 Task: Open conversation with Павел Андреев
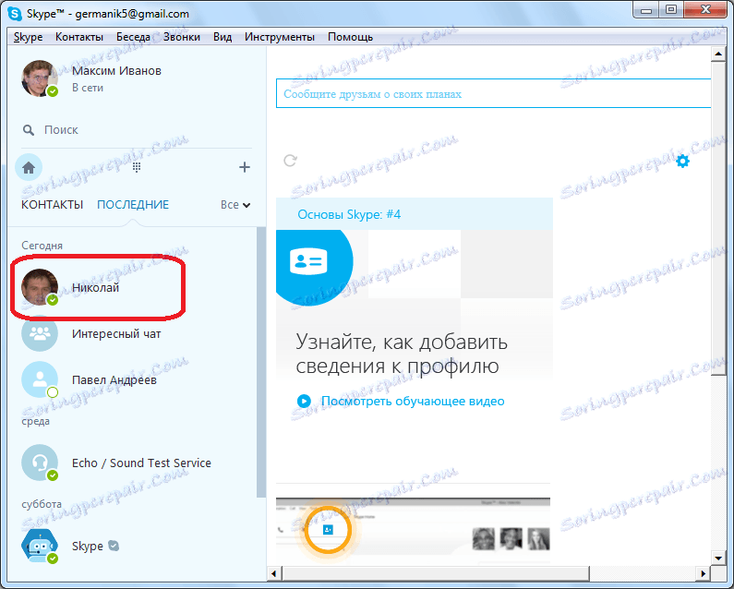point(133,379)
